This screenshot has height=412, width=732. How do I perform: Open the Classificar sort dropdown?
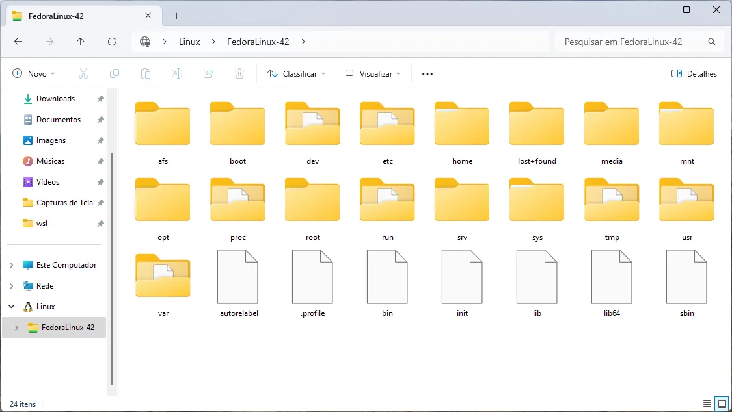pyautogui.click(x=297, y=73)
